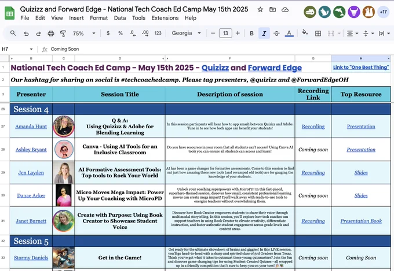Open the View menu
The image size is (394, 271).
(57, 18)
